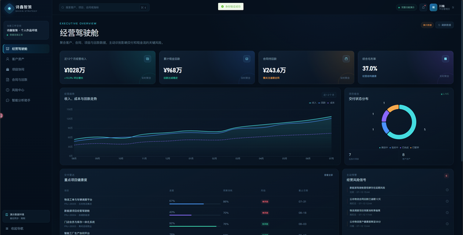Click the 经营驾驶舱 page heading
The width and height of the screenshot is (463, 235).
coord(79,33)
